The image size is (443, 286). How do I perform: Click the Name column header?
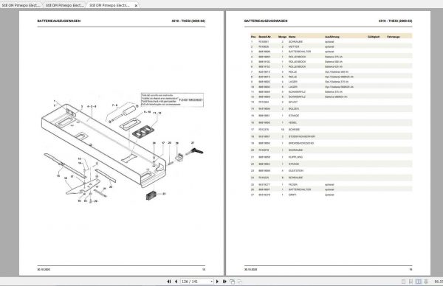point(292,37)
